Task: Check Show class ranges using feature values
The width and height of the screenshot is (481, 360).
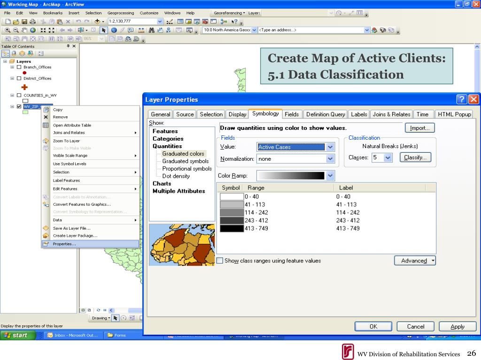Action: click(220, 261)
